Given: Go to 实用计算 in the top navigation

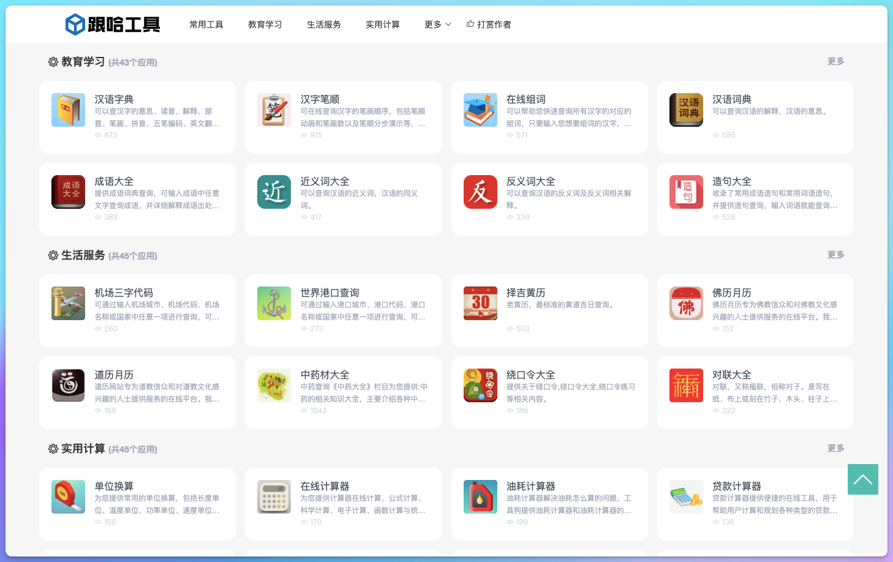Looking at the screenshot, I should pyautogui.click(x=383, y=24).
